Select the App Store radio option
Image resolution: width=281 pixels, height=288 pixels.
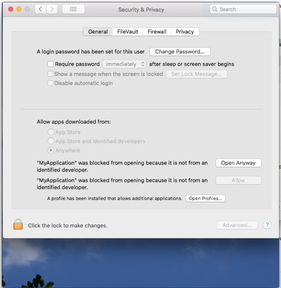(51, 132)
